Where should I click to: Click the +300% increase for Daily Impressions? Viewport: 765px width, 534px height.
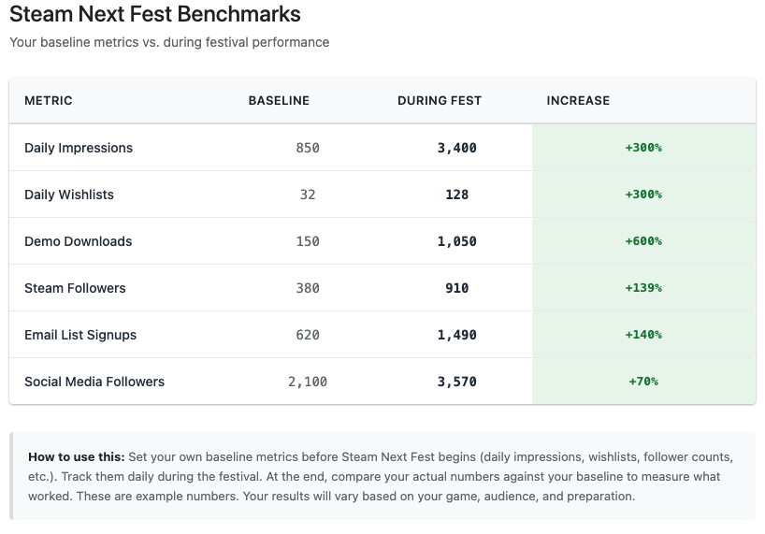643,148
